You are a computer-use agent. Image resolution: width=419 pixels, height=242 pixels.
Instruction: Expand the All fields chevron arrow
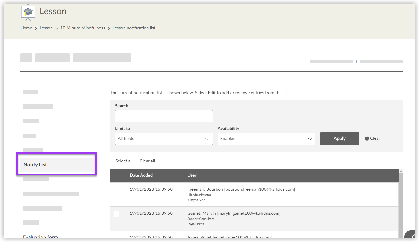(207, 139)
